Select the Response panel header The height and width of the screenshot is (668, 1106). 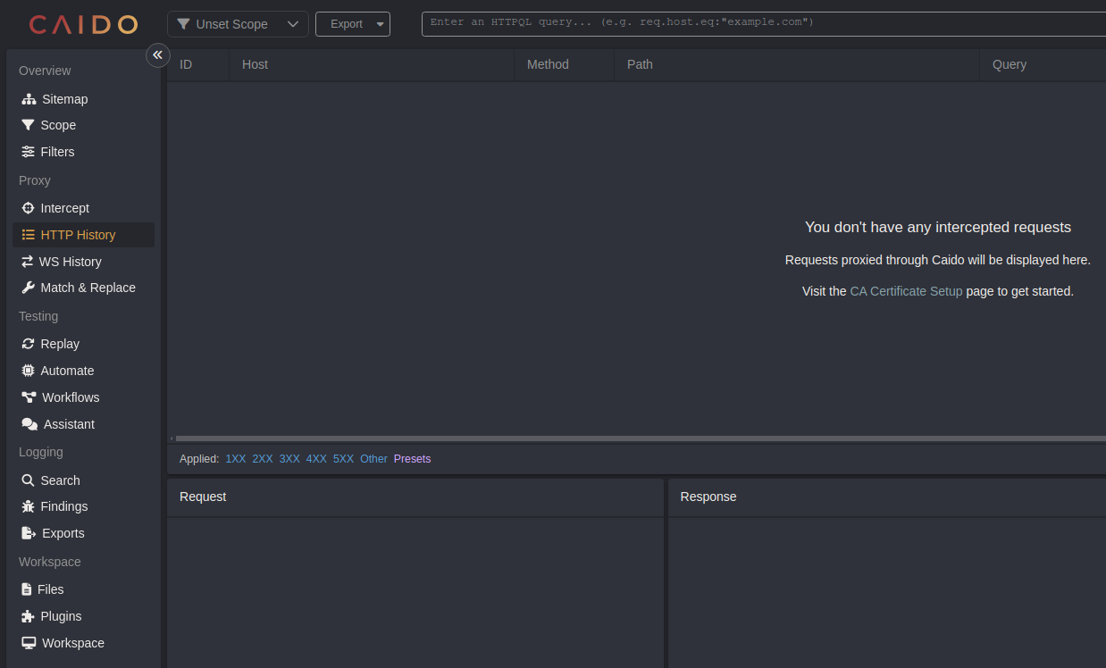click(887, 497)
